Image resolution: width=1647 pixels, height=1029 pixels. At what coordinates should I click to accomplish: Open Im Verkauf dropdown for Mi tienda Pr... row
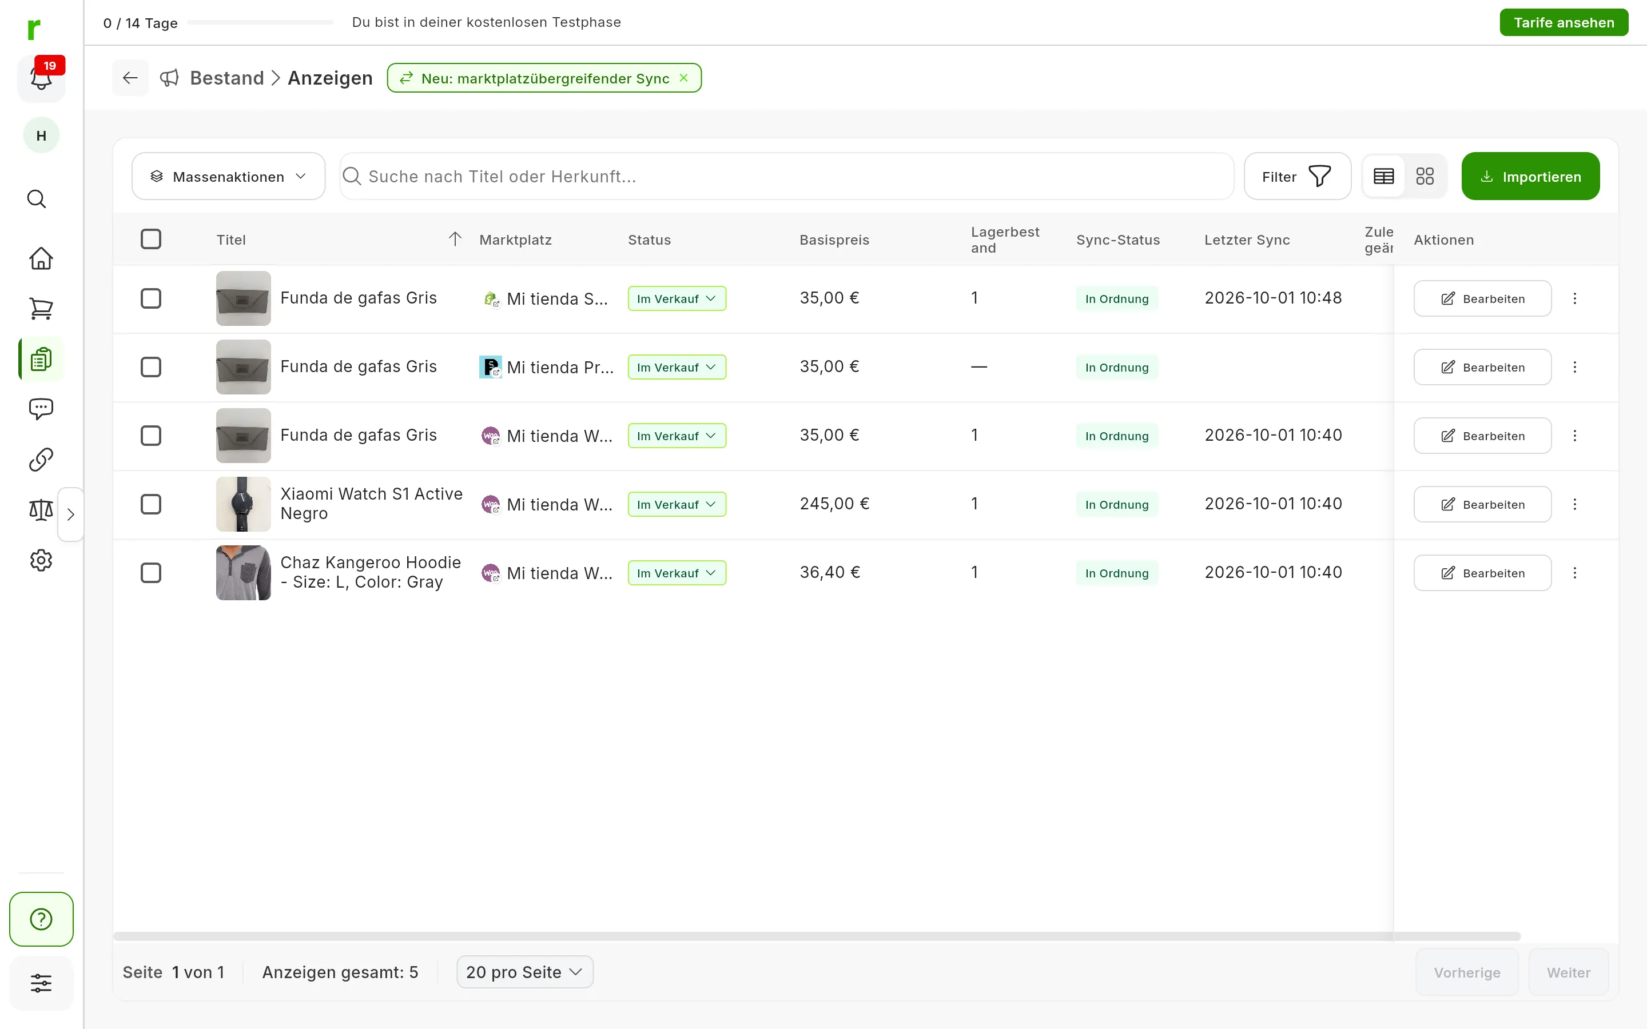(x=677, y=367)
